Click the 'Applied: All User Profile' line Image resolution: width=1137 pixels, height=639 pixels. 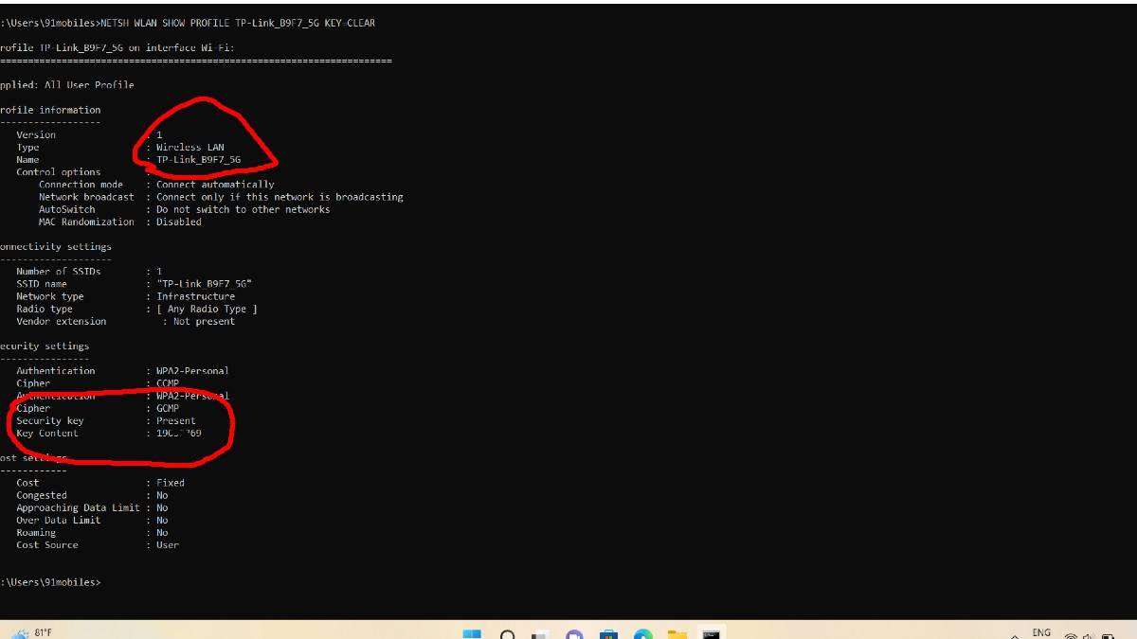point(67,85)
